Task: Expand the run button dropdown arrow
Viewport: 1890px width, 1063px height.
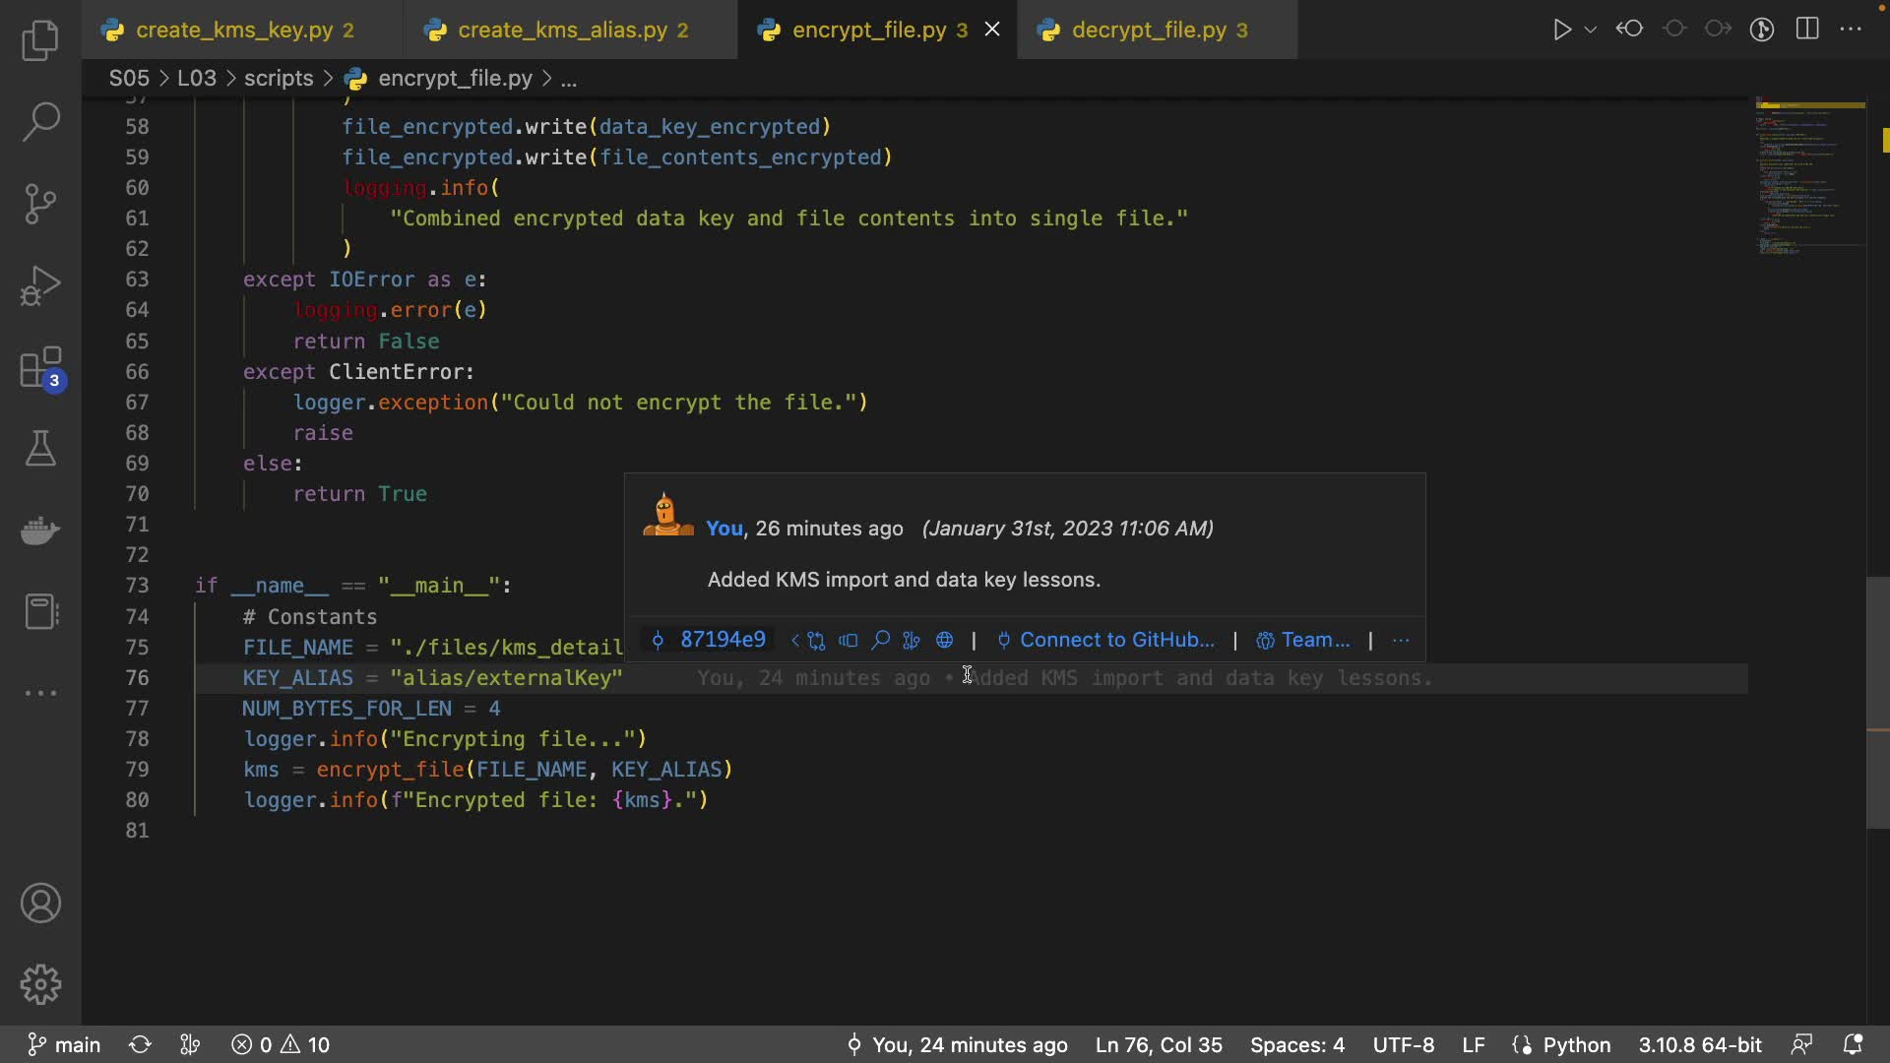Action: pos(1590,30)
